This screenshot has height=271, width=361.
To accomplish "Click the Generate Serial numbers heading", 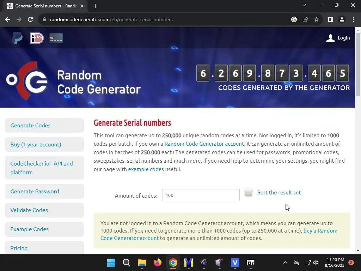I will click(133, 123).
